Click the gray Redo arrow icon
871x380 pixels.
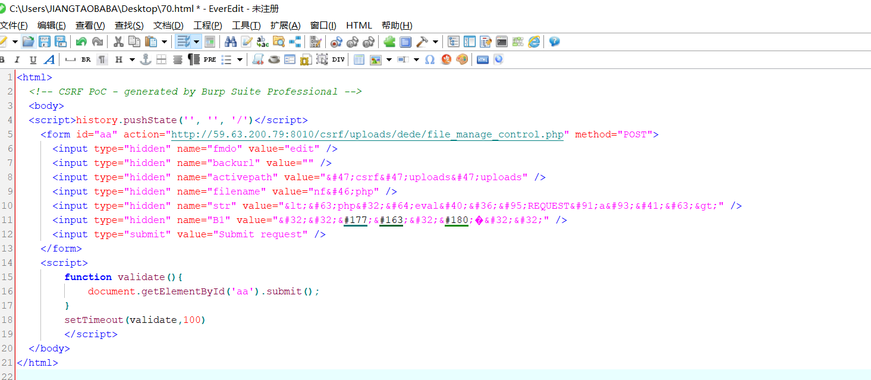click(98, 42)
